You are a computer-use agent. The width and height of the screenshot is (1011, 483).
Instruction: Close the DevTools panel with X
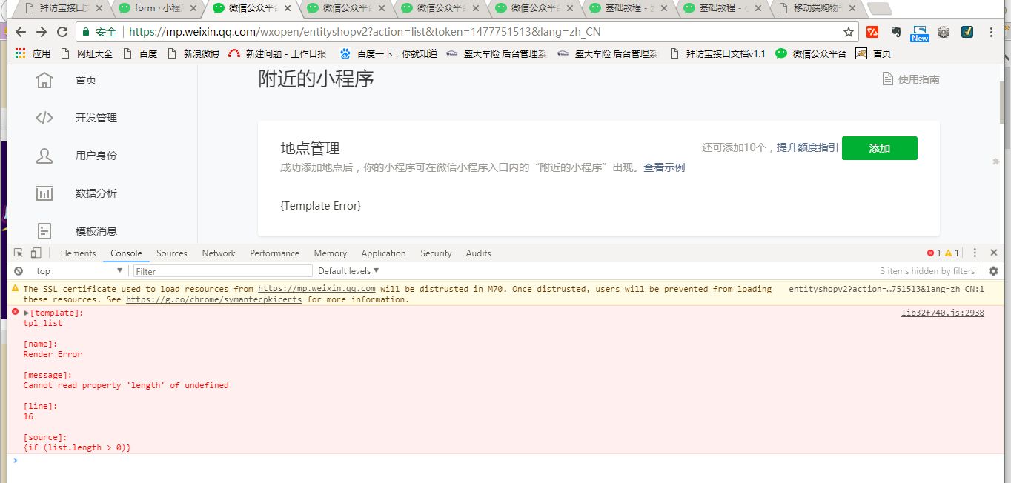(994, 253)
